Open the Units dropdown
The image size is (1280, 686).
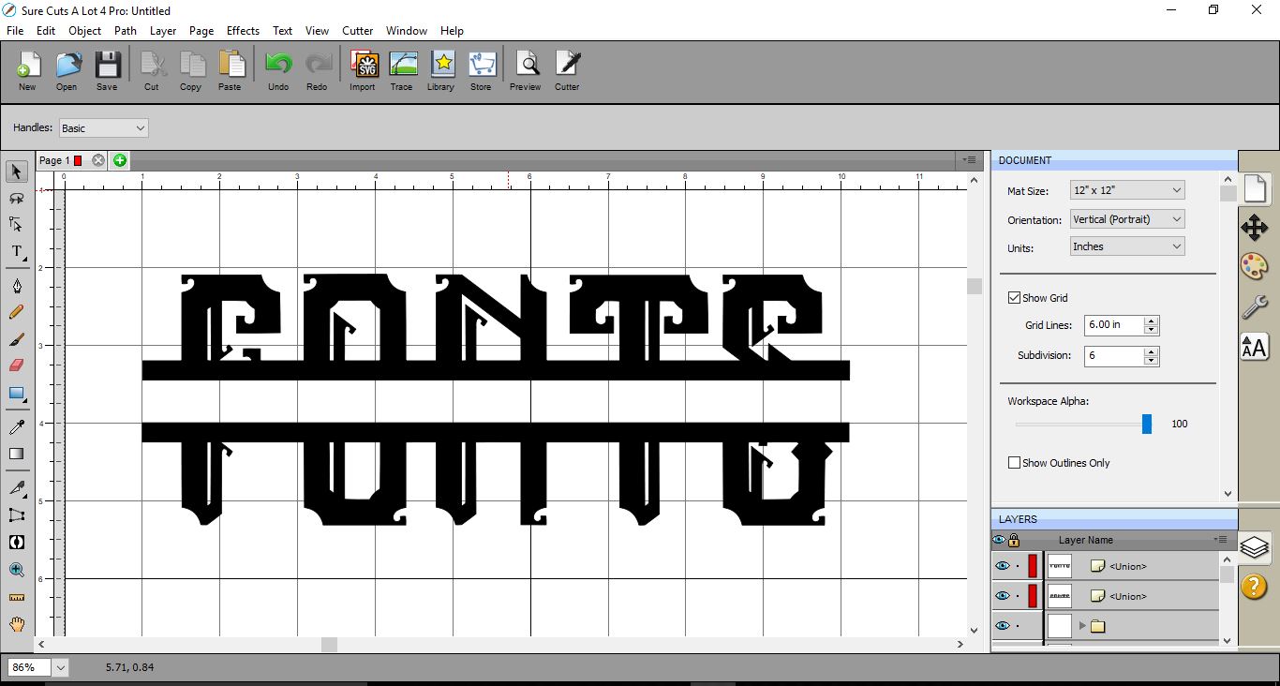1127,246
